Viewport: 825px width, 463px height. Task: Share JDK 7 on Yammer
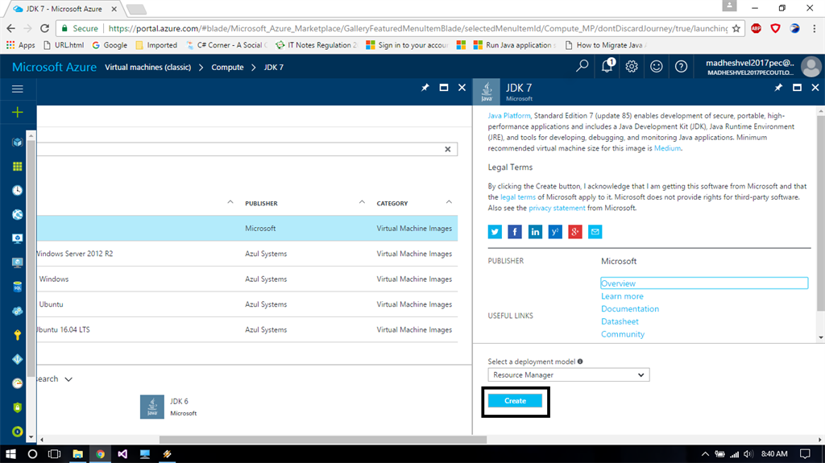coord(554,232)
